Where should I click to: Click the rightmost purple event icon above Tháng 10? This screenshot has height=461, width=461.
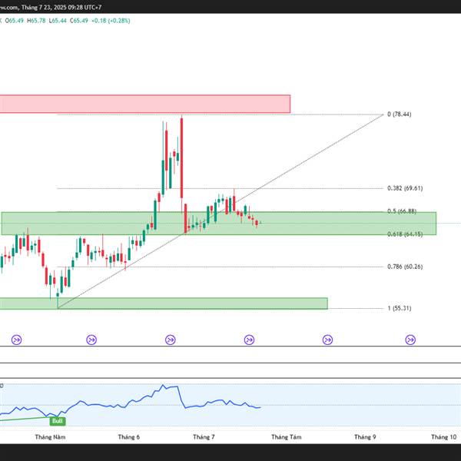410,340
